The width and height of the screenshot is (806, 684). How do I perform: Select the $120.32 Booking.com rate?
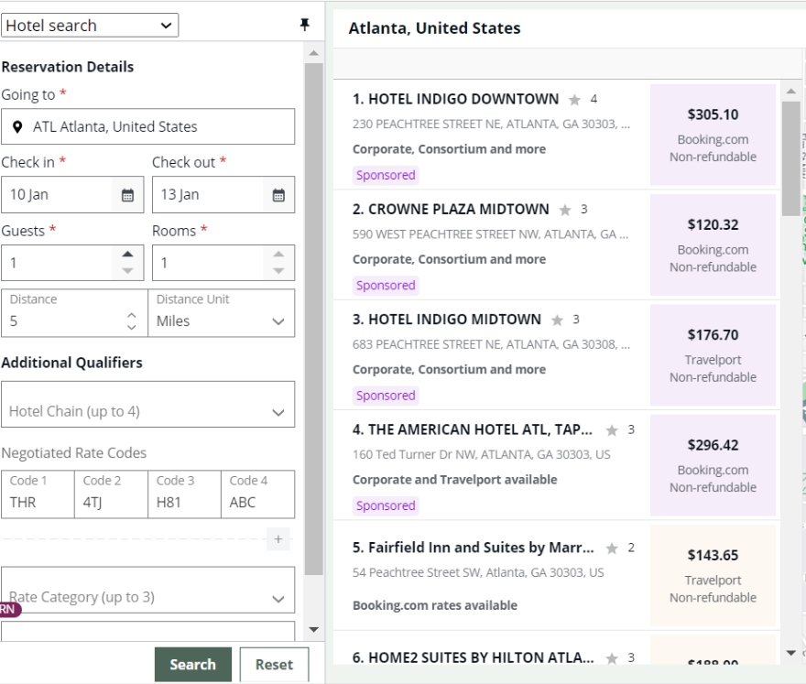coord(713,244)
